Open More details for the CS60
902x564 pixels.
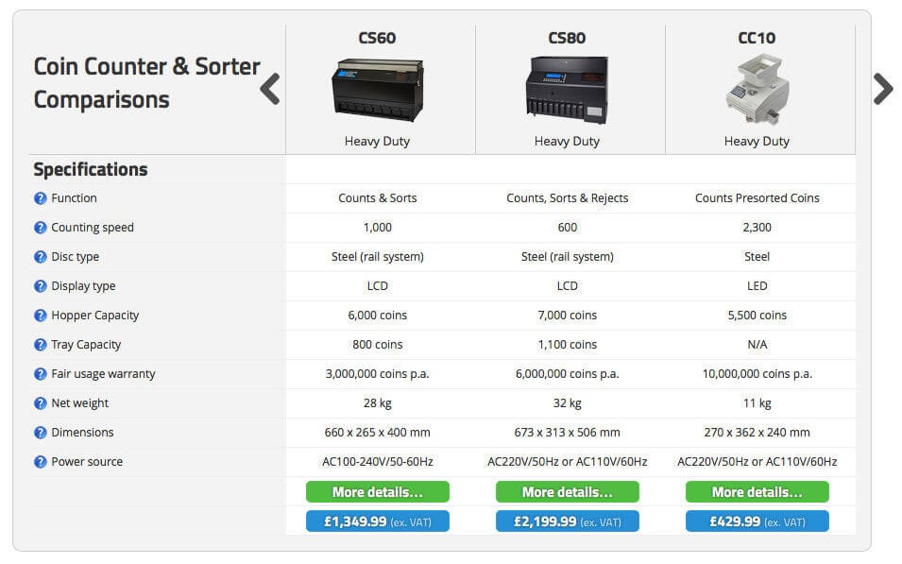pos(378,492)
